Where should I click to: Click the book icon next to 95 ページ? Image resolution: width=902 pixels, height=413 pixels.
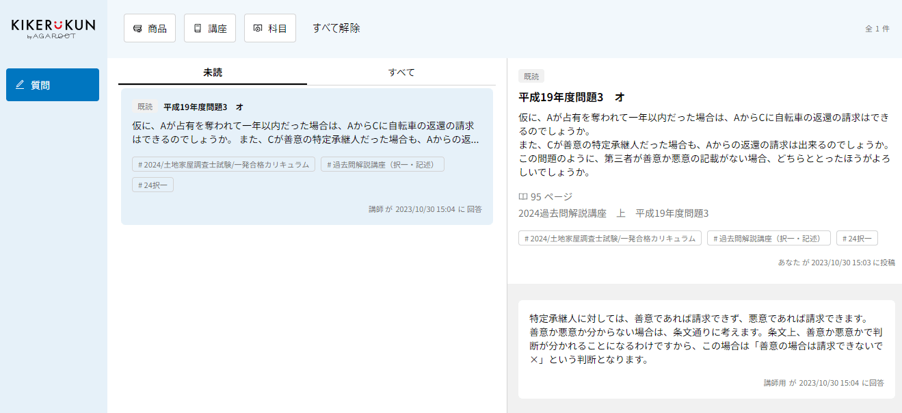pos(523,197)
